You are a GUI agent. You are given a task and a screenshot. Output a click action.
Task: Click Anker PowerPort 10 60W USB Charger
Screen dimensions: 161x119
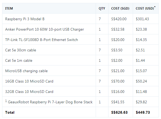(45, 29)
